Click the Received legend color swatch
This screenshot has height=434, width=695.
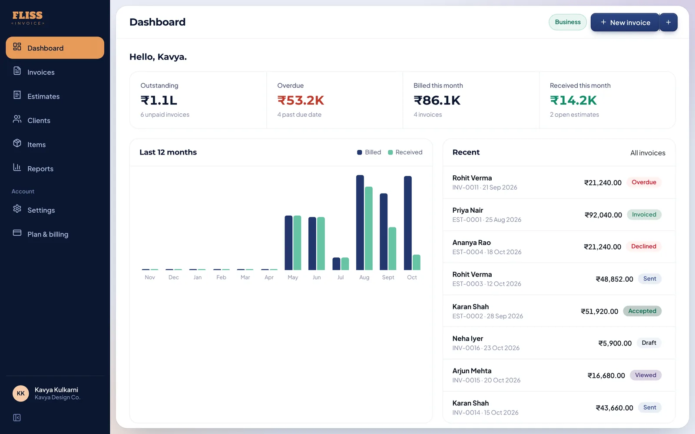click(x=390, y=152)
